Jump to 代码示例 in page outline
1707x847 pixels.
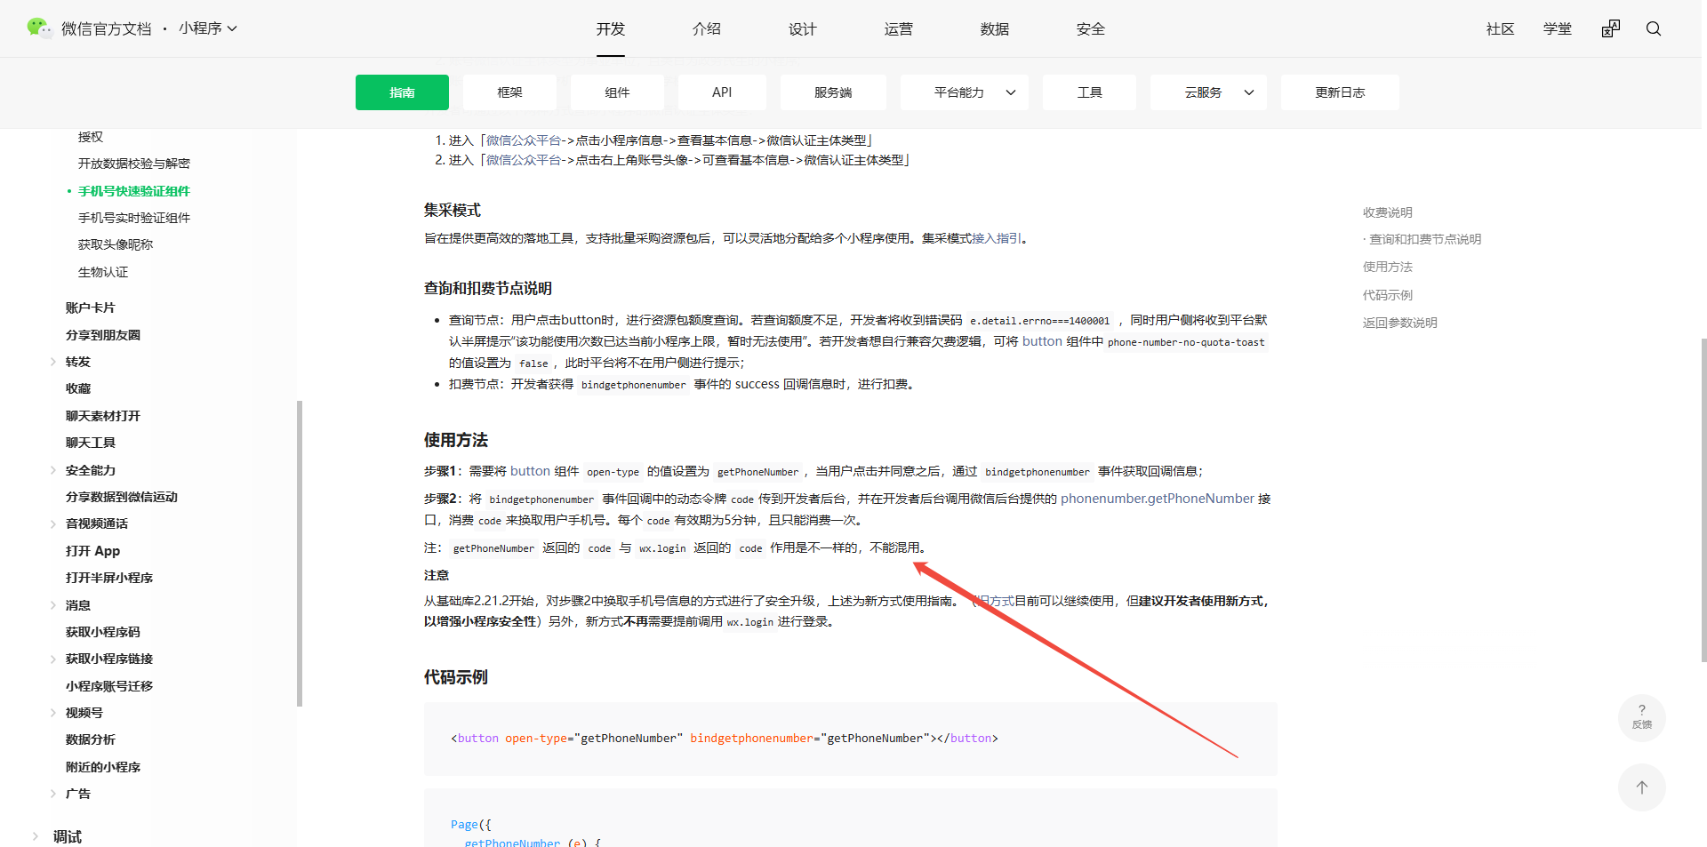[x=1388, y=295]
